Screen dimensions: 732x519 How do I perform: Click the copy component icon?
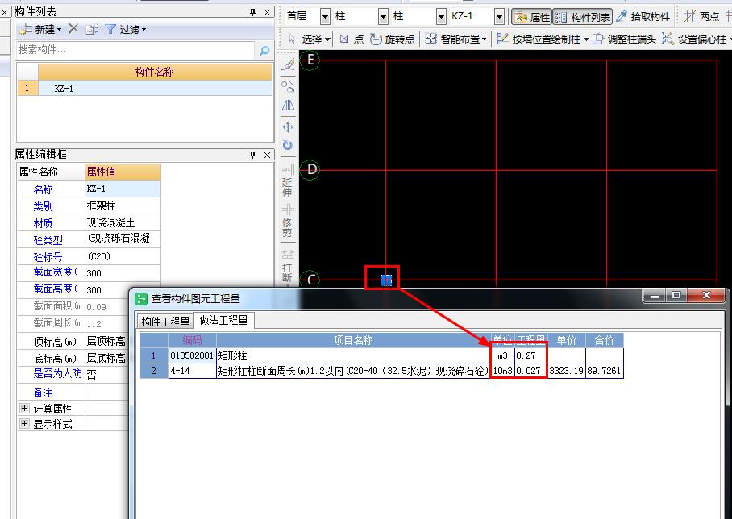tap(92, 29)
